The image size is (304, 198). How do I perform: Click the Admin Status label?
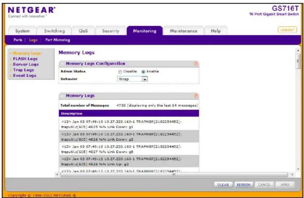(x=73, y=72)
